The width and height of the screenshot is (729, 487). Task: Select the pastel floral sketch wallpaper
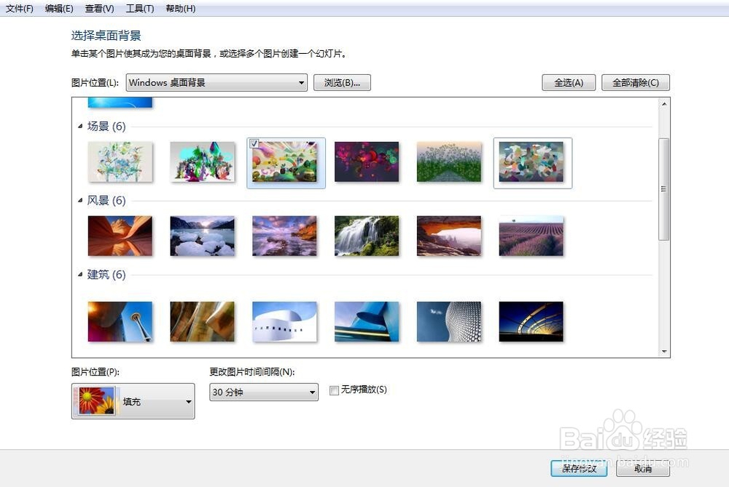point(120,162)
